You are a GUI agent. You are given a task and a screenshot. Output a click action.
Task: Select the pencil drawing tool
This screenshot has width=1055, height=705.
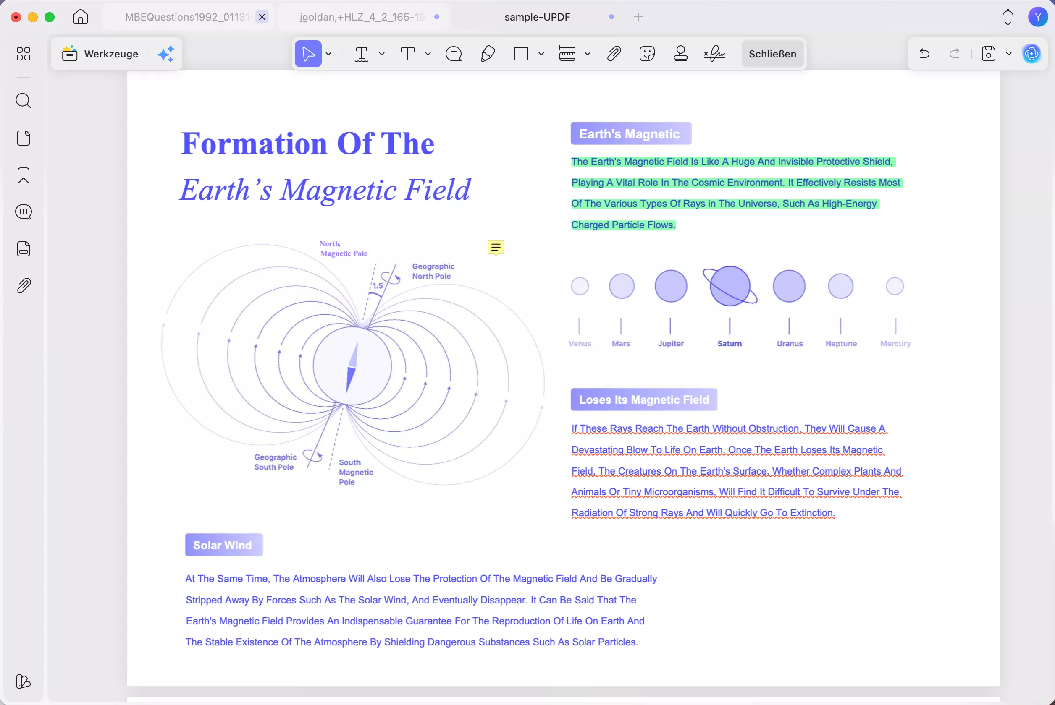tap(488, 54)
